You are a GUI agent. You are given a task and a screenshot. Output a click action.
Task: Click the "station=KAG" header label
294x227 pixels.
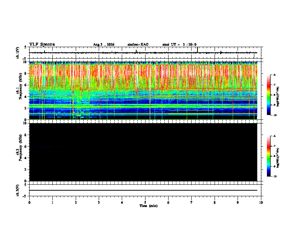pyautogui.click(x=138, y=45)
